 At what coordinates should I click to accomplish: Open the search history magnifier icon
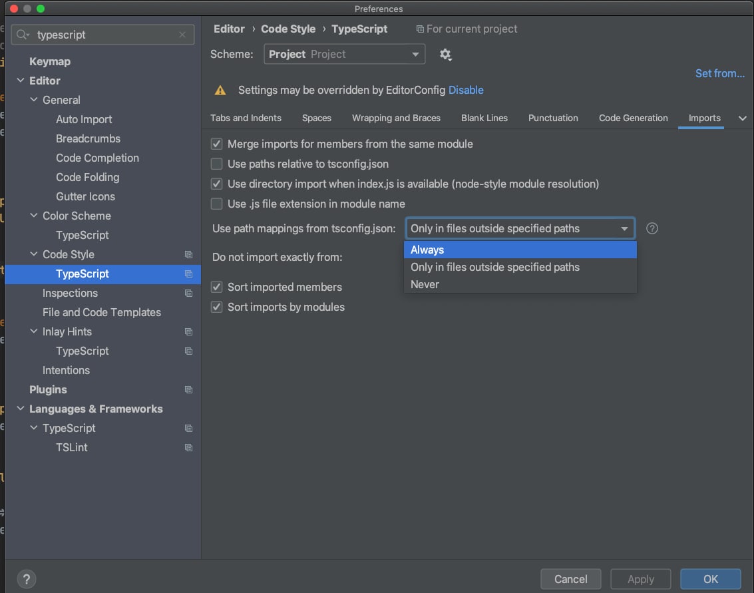click(23, 35)
